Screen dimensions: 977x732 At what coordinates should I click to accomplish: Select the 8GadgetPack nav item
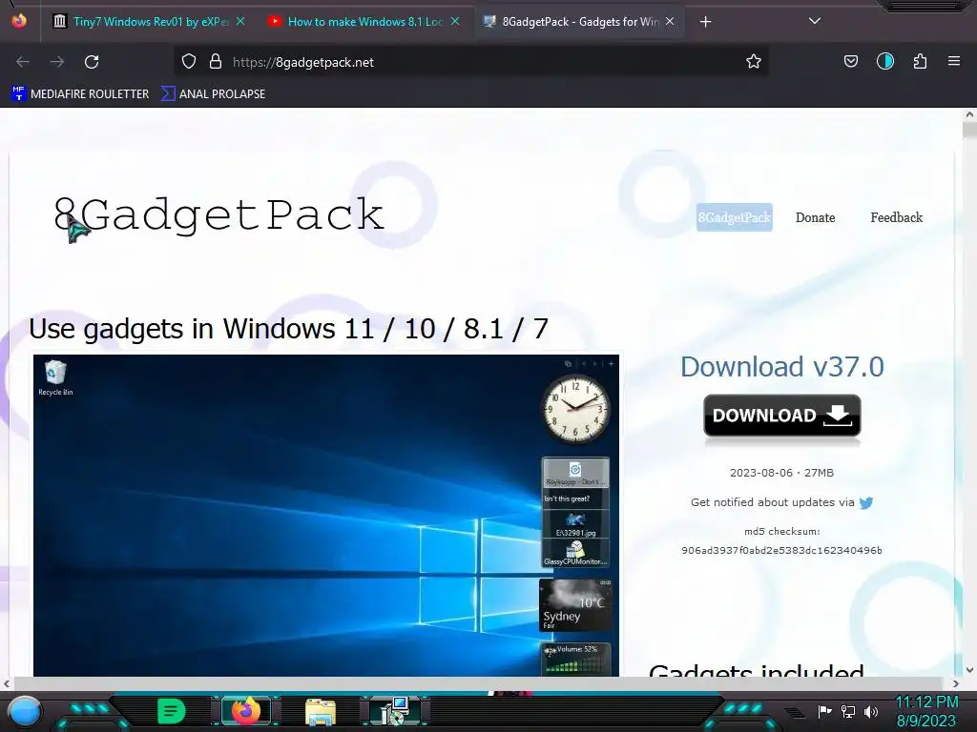[734, 217]
